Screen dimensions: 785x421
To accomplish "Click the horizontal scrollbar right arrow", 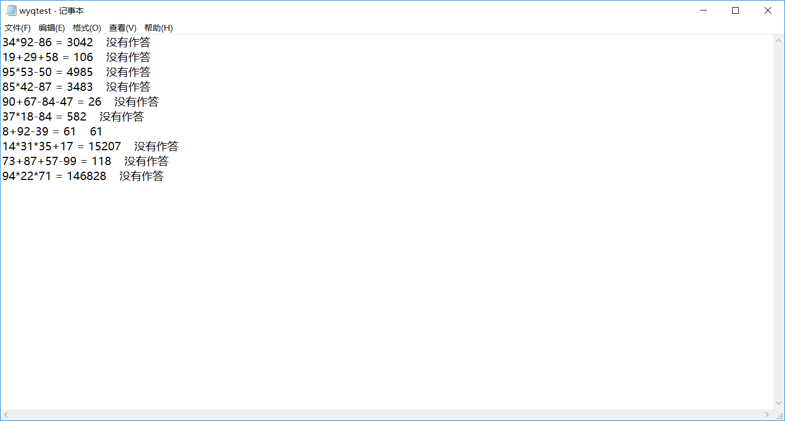I will coord(767,414).
